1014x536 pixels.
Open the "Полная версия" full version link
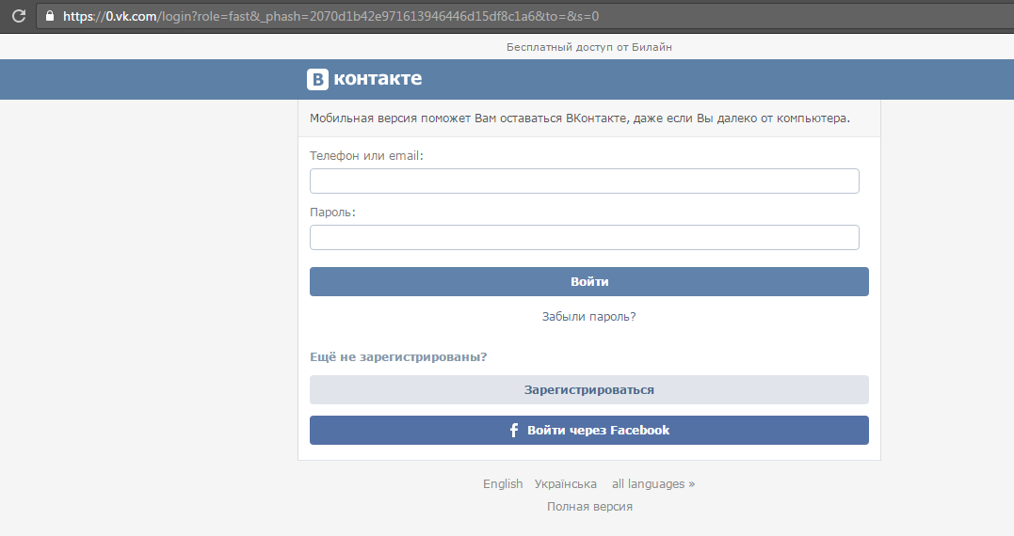tap(589, 507)
